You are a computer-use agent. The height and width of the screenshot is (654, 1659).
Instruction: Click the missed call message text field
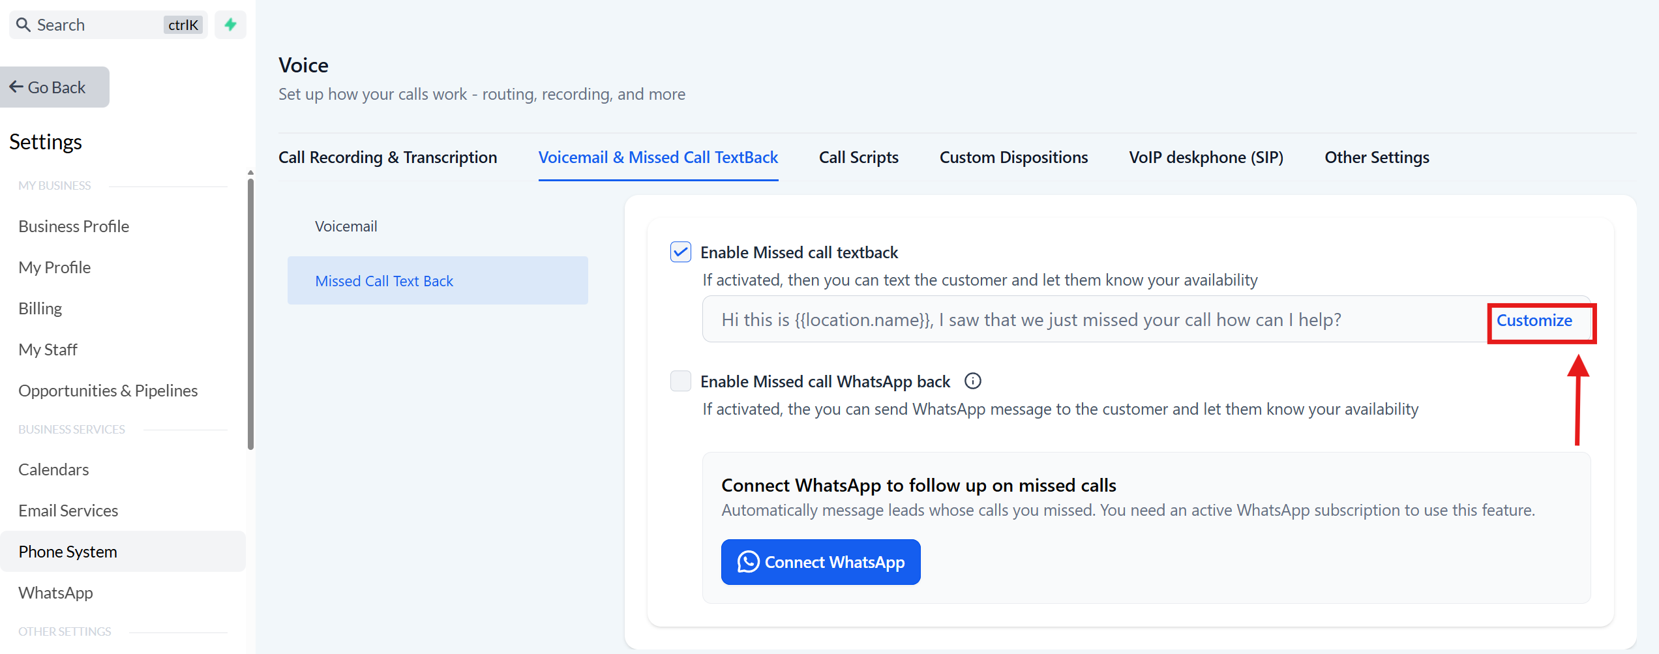click(x=1096, y=320)
